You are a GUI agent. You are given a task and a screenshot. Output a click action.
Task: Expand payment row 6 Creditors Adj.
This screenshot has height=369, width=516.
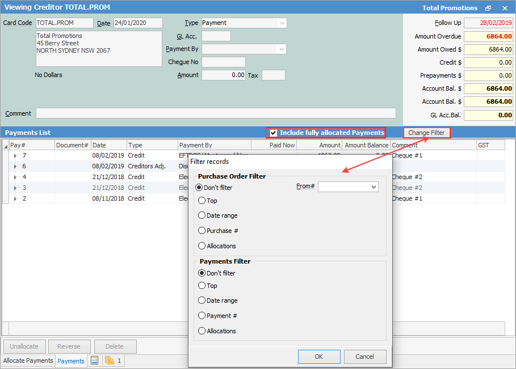[15, 166]
